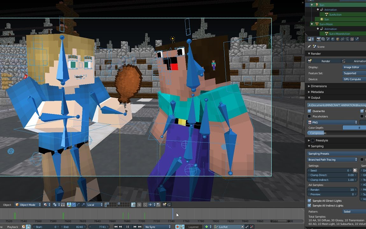Click the Color Depth 8 button
Screen dimensions: 366x229
(354, 128)
